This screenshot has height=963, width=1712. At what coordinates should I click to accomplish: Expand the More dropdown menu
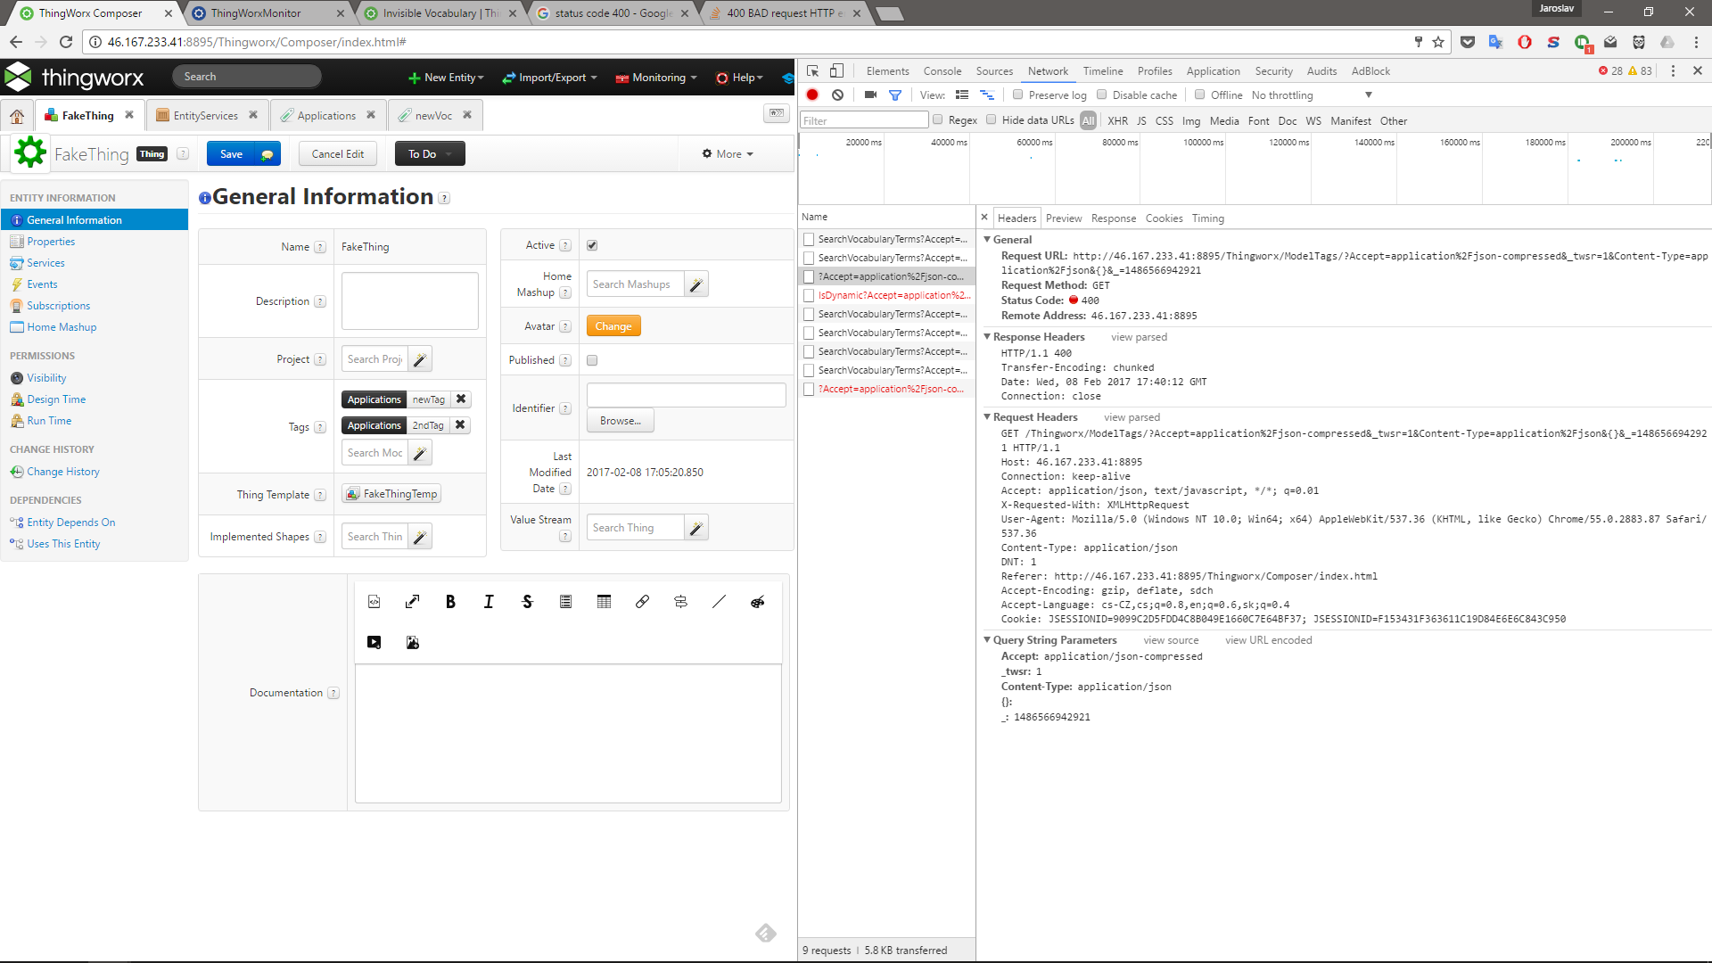click(x=728, y=154)
